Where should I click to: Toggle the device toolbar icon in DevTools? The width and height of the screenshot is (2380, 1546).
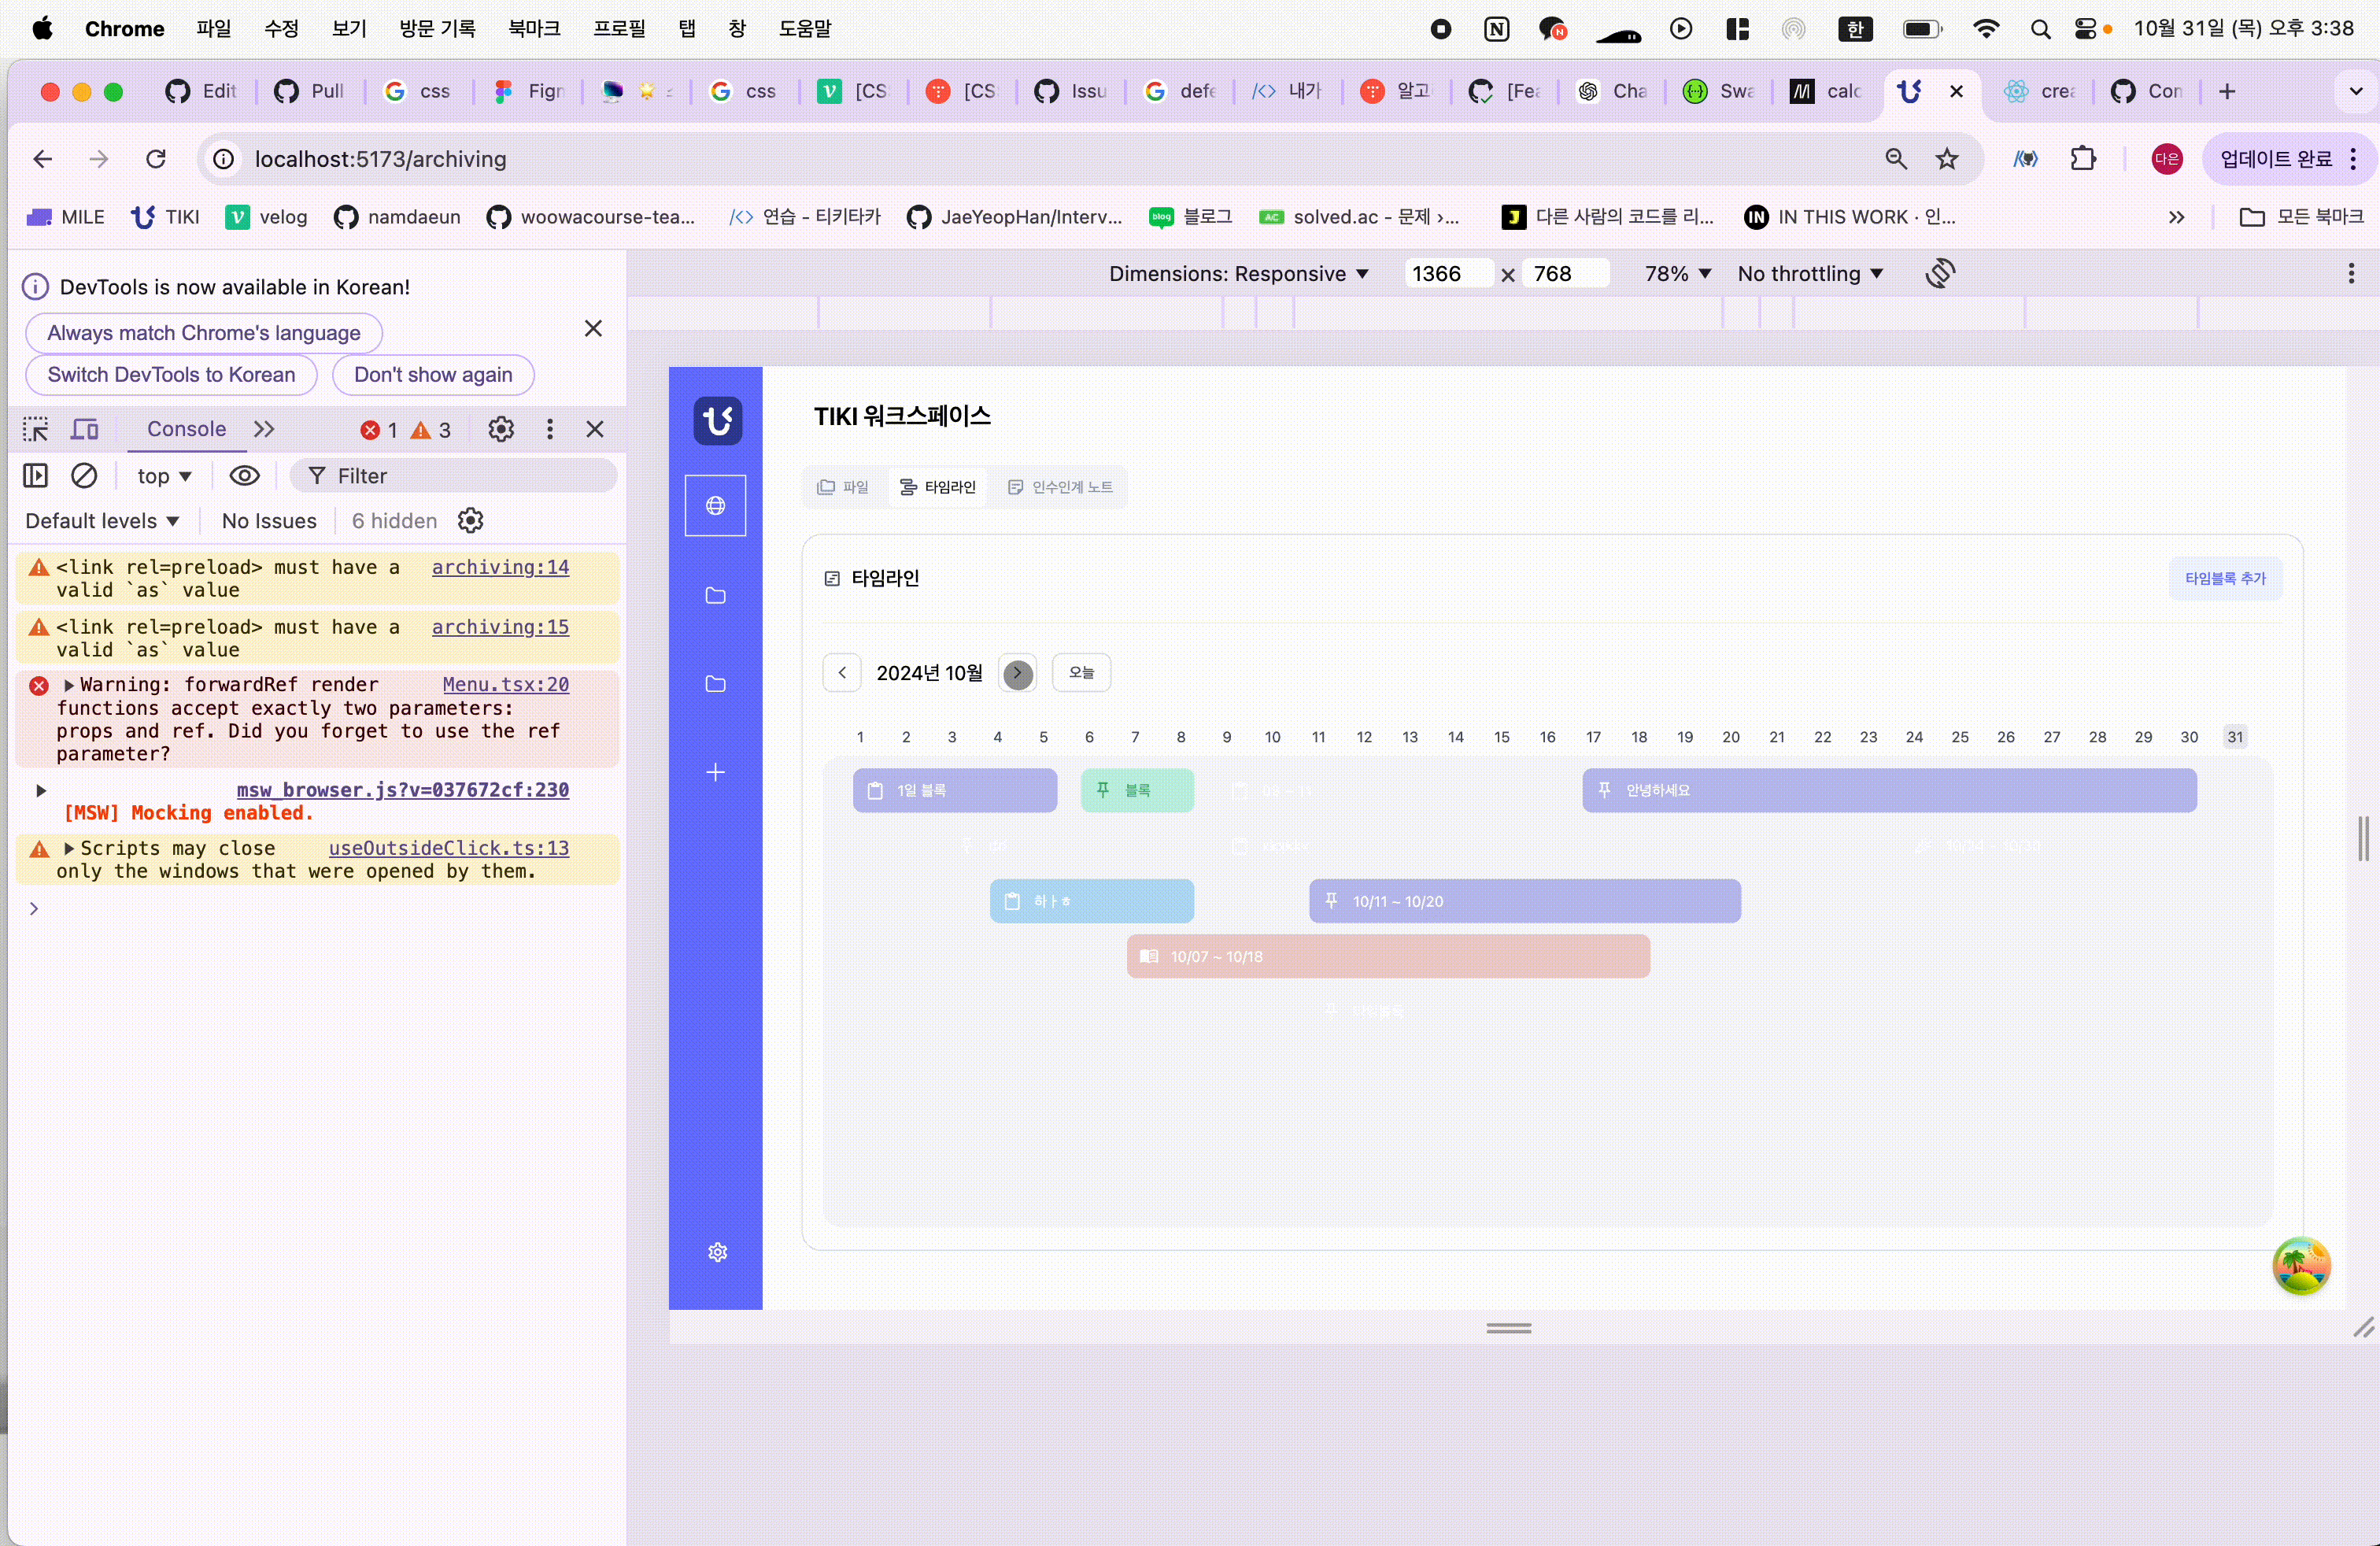[x=85, y=429]
